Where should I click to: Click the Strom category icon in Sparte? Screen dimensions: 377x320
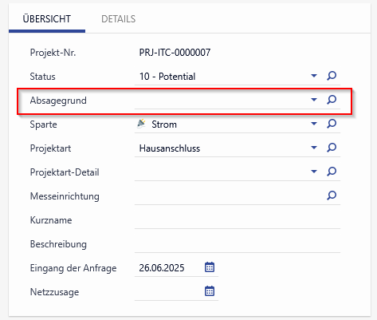point(141,124)
